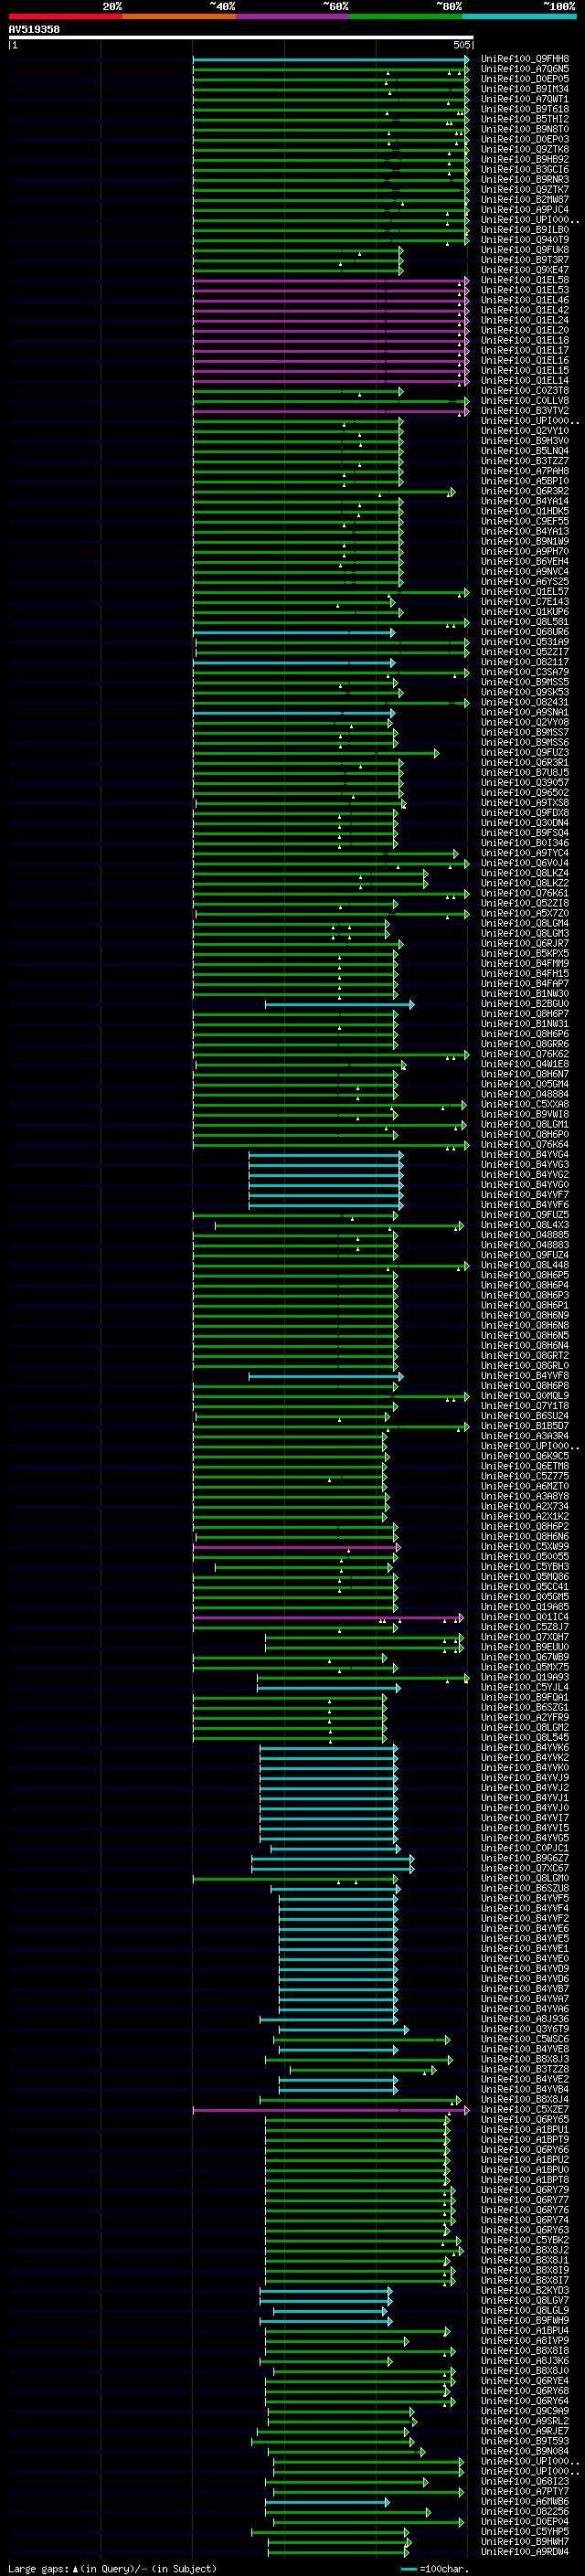Select label UniRef100_O82256
585x2576 pixels.
tap(525, 2512)
